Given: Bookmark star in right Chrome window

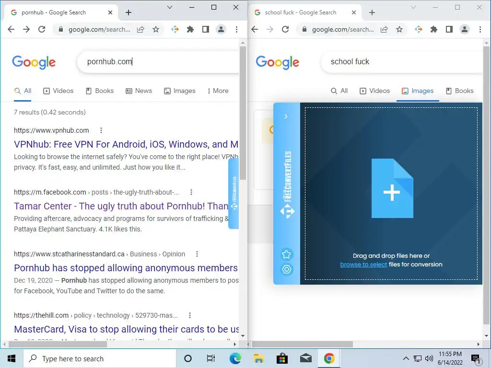Looking at the screenshot, I should [x=399, y=29].
